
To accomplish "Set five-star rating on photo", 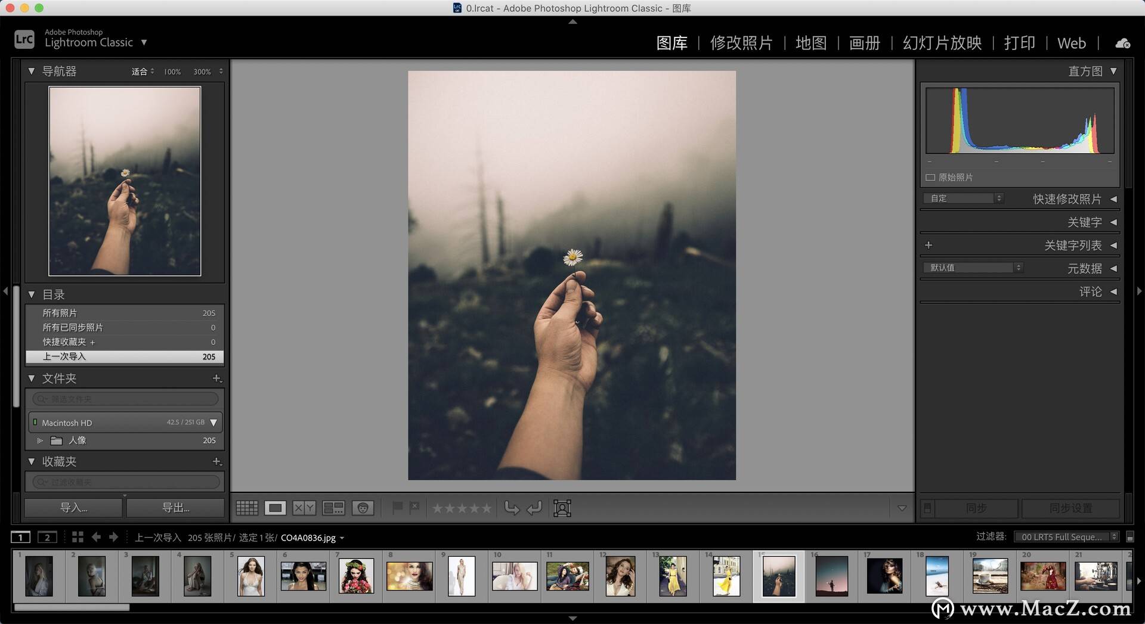I will click(x=487, y=508).
